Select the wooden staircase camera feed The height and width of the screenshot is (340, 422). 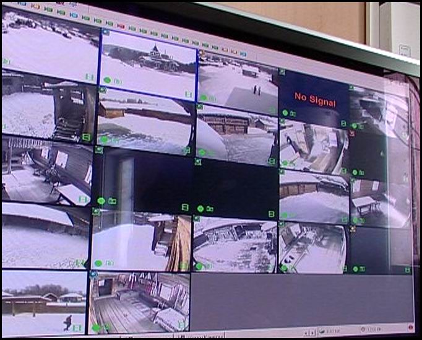click(x=49, y=106)
